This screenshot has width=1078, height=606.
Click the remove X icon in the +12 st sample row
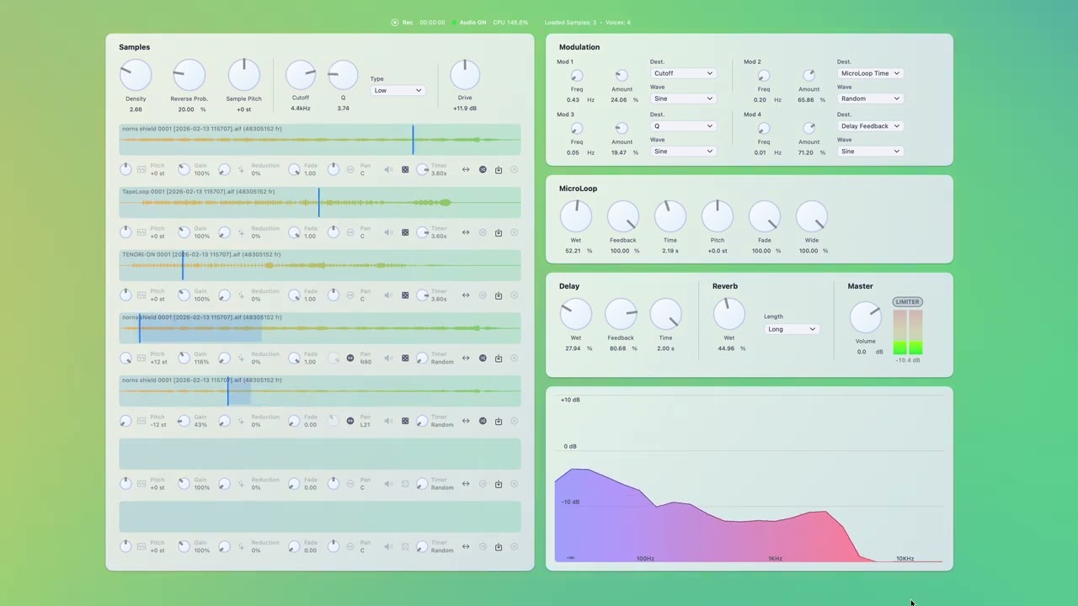[515, 358]
